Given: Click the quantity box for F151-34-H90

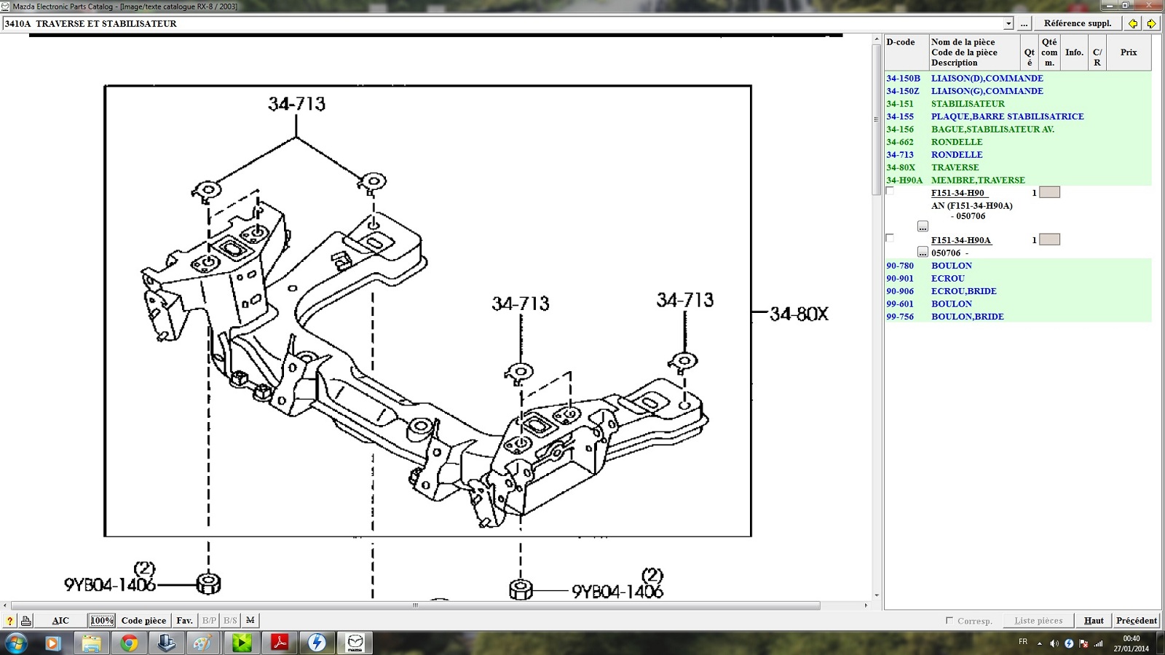Looking at the screenshot, I should (x=1049, y=193).
